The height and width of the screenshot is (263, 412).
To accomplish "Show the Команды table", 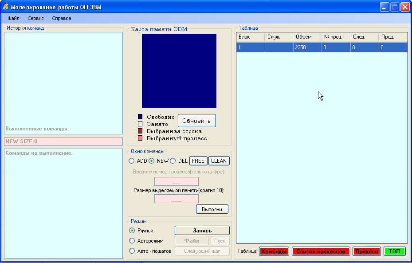I will (x=274, y=251).
